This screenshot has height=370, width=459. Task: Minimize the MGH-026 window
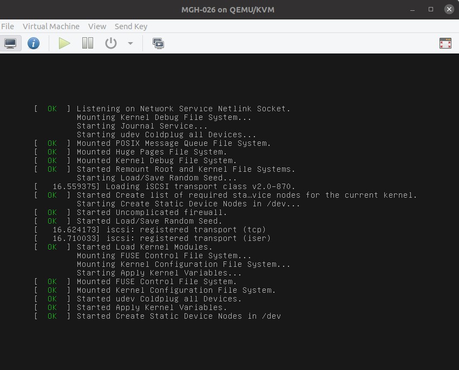click(412, 9)
